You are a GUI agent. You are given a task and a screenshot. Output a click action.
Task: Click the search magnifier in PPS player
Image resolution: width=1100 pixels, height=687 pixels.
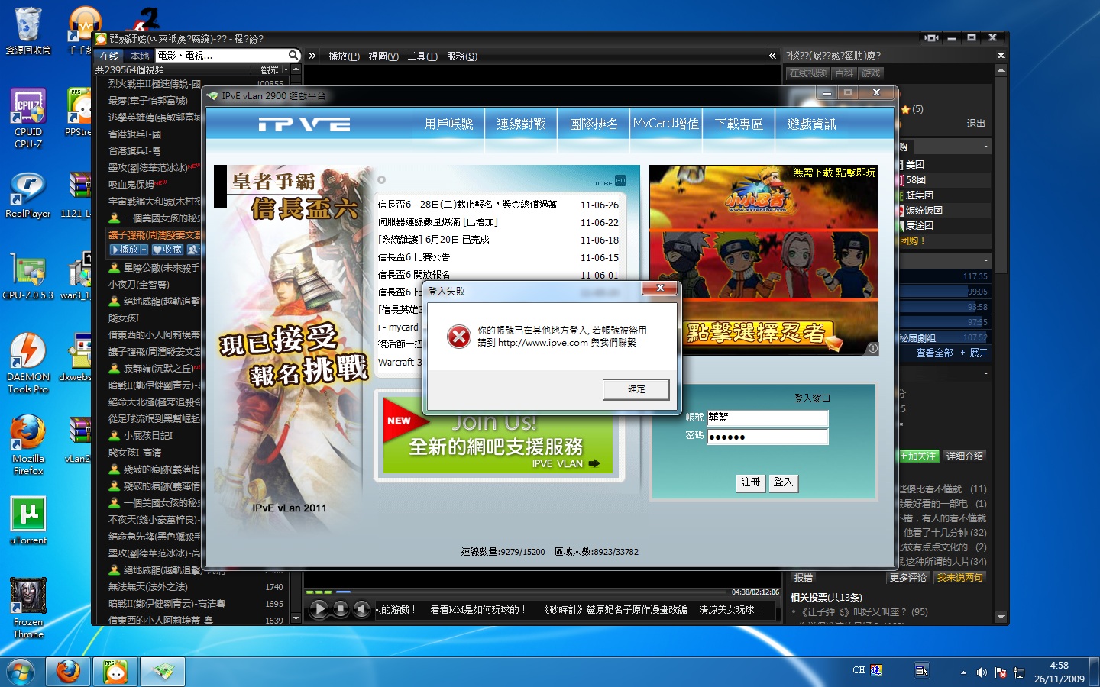pyautogui.click(x=293, y=55)
